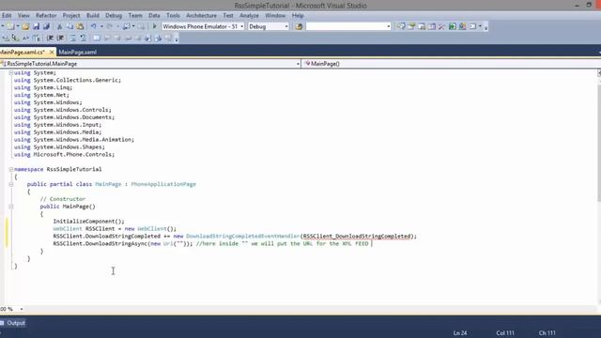Image resolution: width=601 pixels, height=338 pixels.
Task: Toggle a bookmark on the current line
Action: [x=97, y=38]
